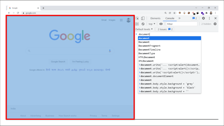Close the Google tab

coord(38,8)
